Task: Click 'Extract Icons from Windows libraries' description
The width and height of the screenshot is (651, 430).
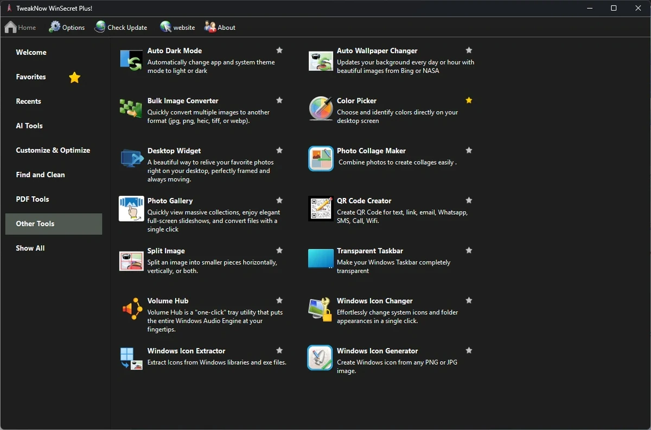Action: [x=217, y=362]
